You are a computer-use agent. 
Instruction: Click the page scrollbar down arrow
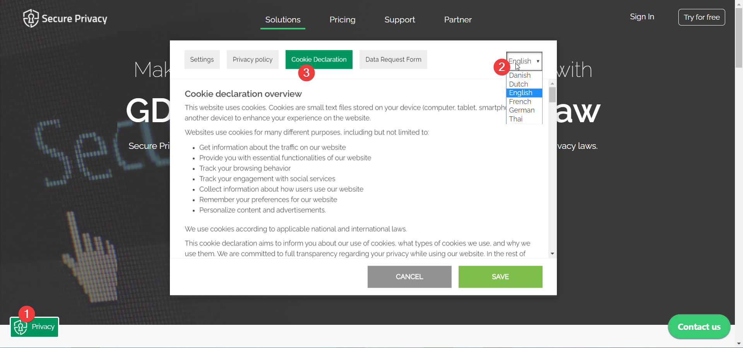[x=738, y=344]
